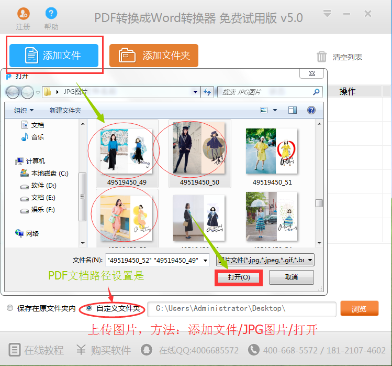
Task: Click the 打开(O) open button
Action: click(x=239, y=277)
